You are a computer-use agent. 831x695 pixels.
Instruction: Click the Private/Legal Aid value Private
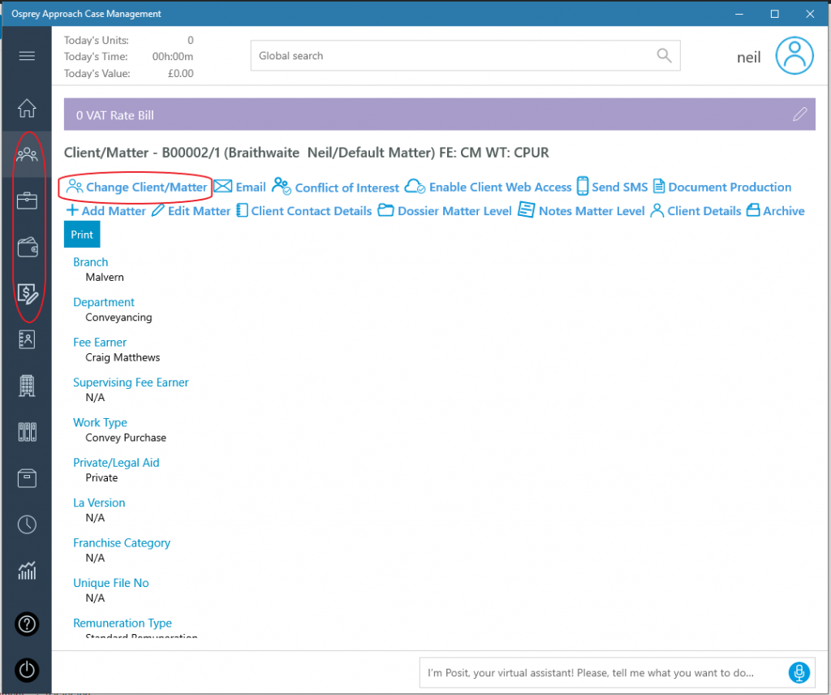point(101,477)
